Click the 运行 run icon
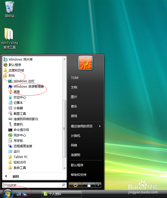167x198 pixels. [10, 151]
